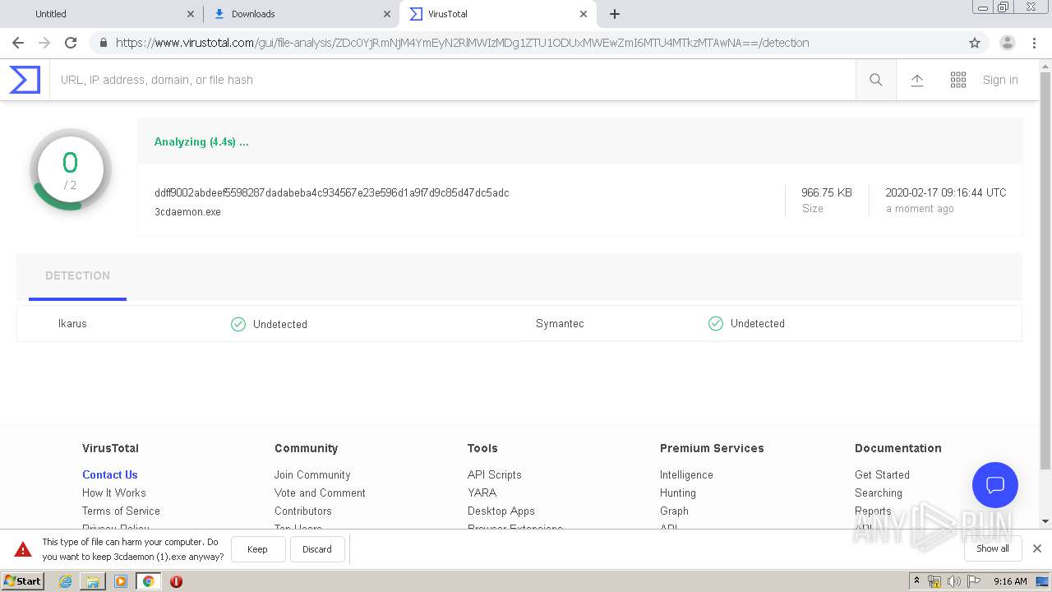The width and height of the screenshot is (1052, 592).
Task: Select the DETECTION tab
Action: 77,276
